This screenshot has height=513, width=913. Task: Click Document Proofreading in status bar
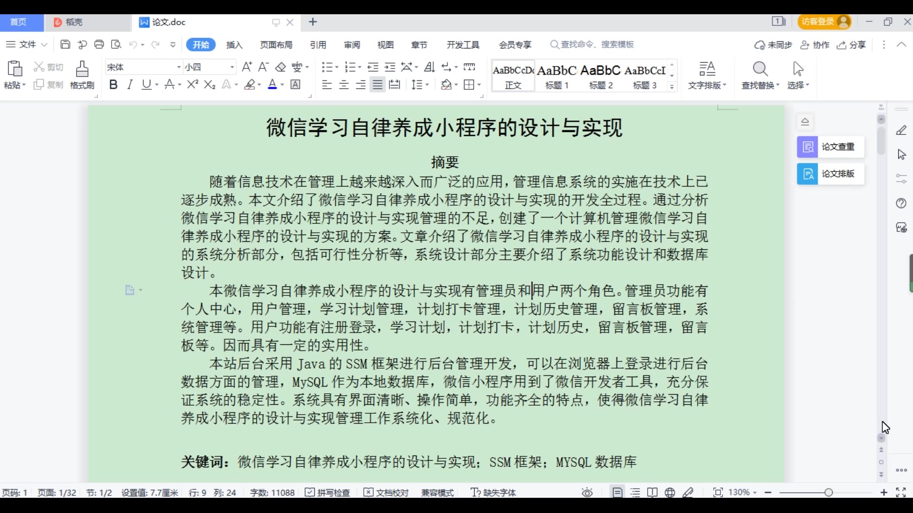(387, 493)
